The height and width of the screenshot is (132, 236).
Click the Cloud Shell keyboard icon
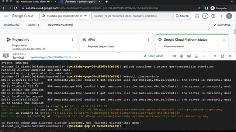tap(174, 56)
